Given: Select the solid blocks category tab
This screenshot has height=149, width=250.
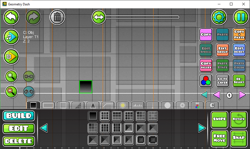Looking at the screenshot, I should [33, 105].
